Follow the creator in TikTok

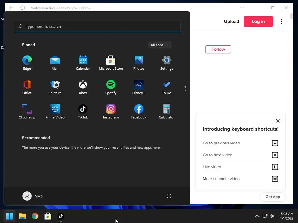click(x=218, y=49)
